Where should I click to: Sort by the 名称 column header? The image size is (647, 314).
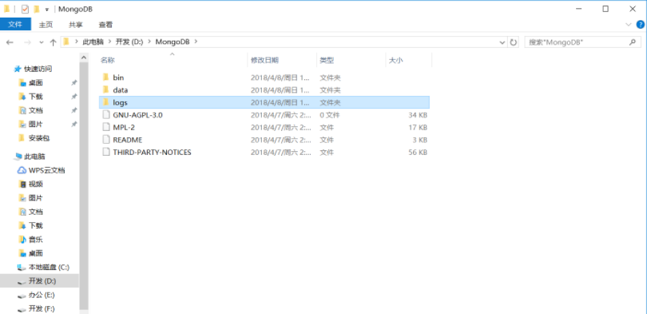point(173,60)
